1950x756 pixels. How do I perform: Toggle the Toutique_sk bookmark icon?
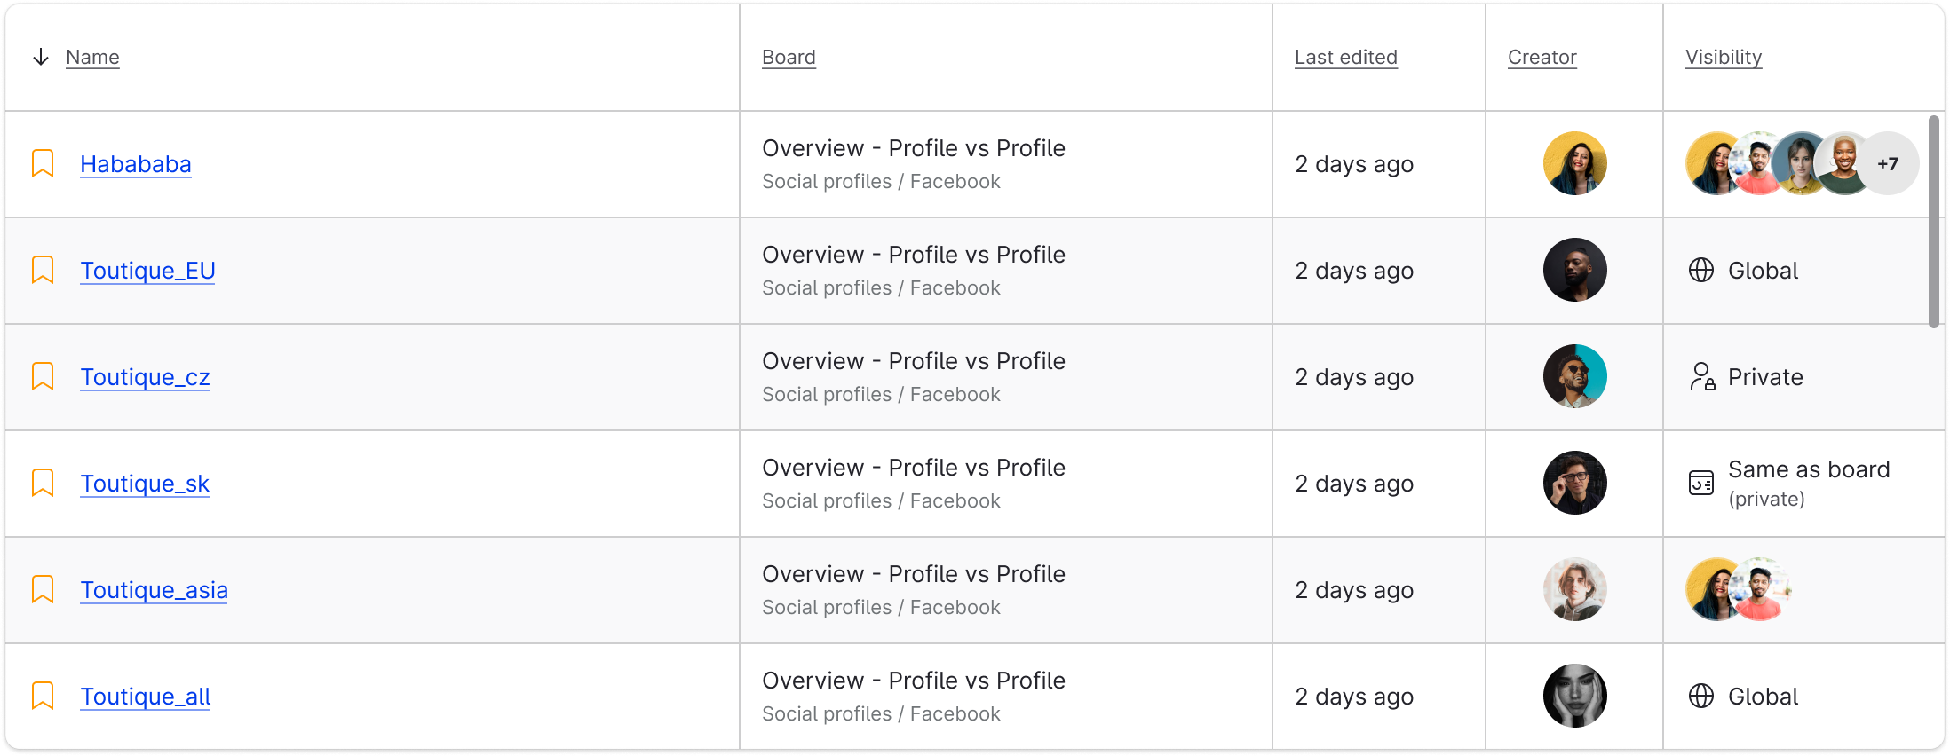click(x=43, y=483)
